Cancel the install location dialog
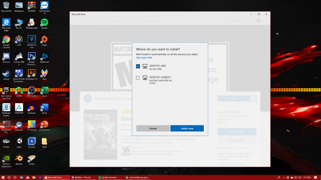This screenshot has height=180, width=321. [x=152, y=128]
